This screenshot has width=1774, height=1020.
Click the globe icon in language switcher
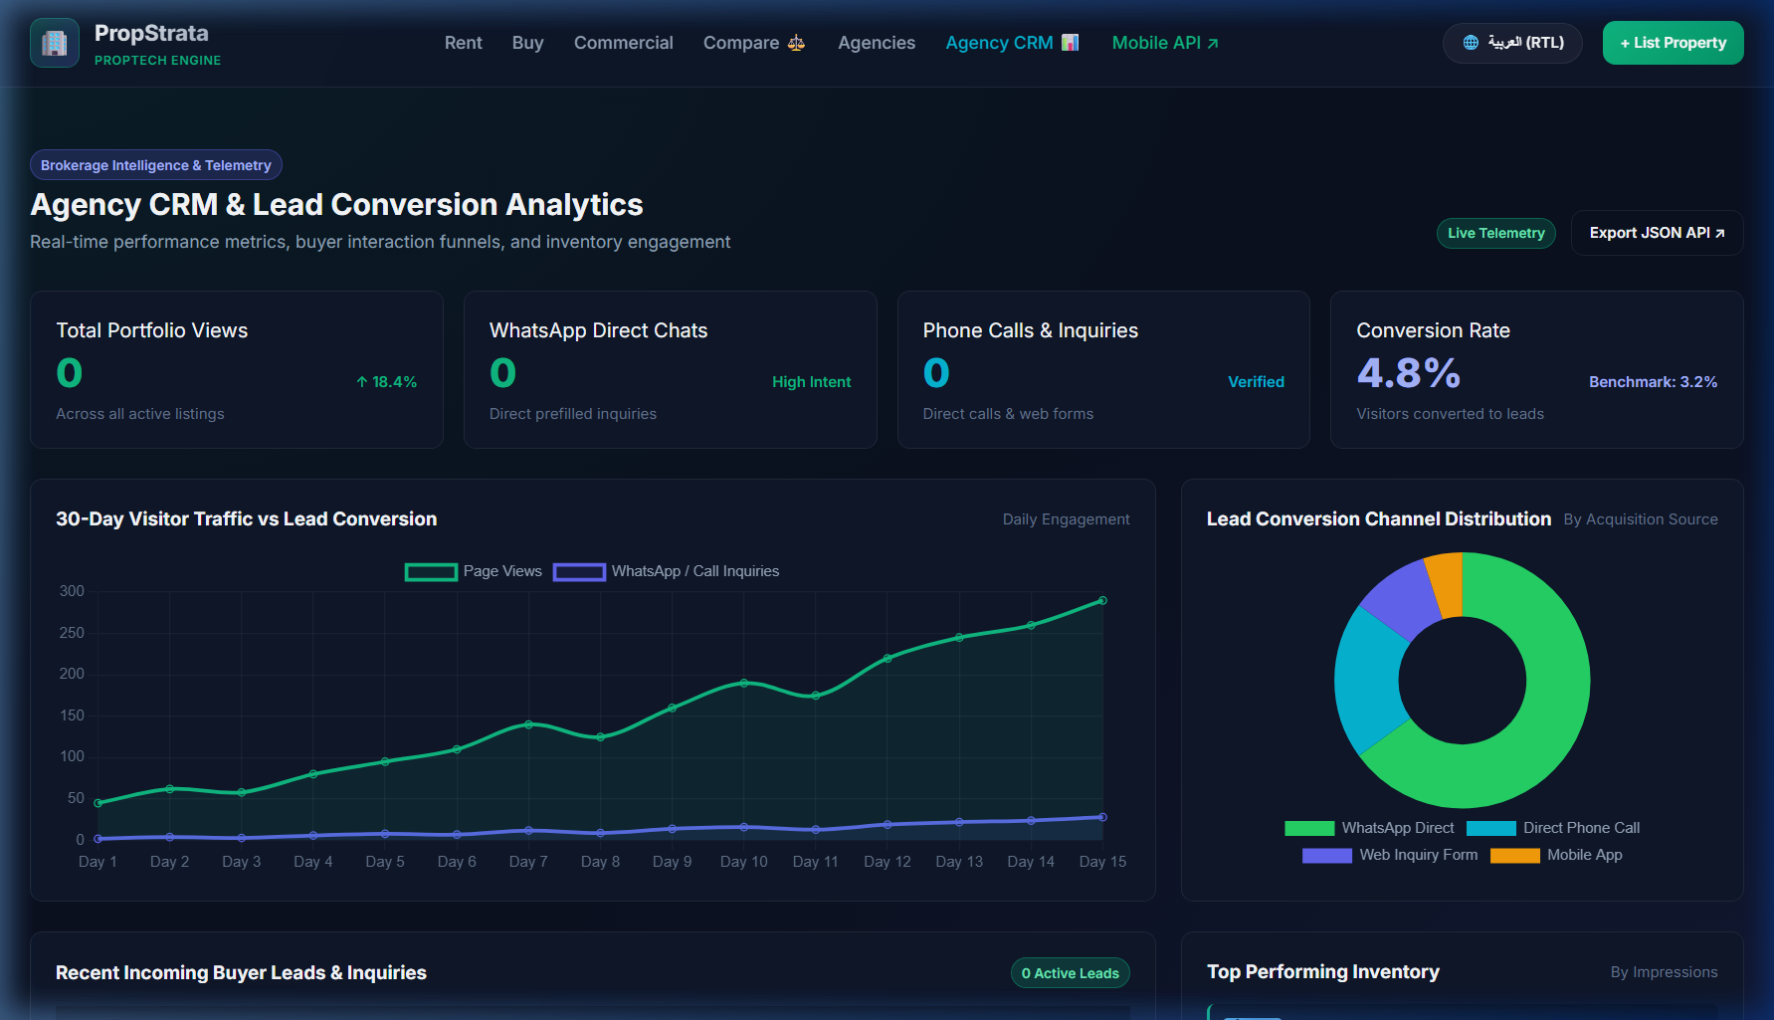[1471, 43]
